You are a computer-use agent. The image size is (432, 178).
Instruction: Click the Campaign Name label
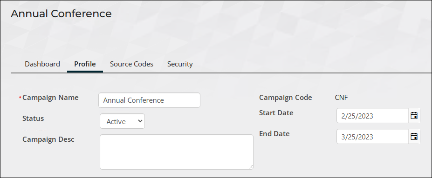coord(50,98)
